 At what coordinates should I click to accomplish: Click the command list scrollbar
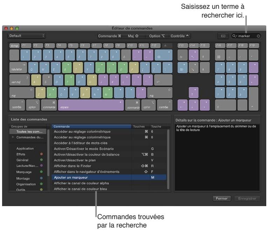coord(168,159)
